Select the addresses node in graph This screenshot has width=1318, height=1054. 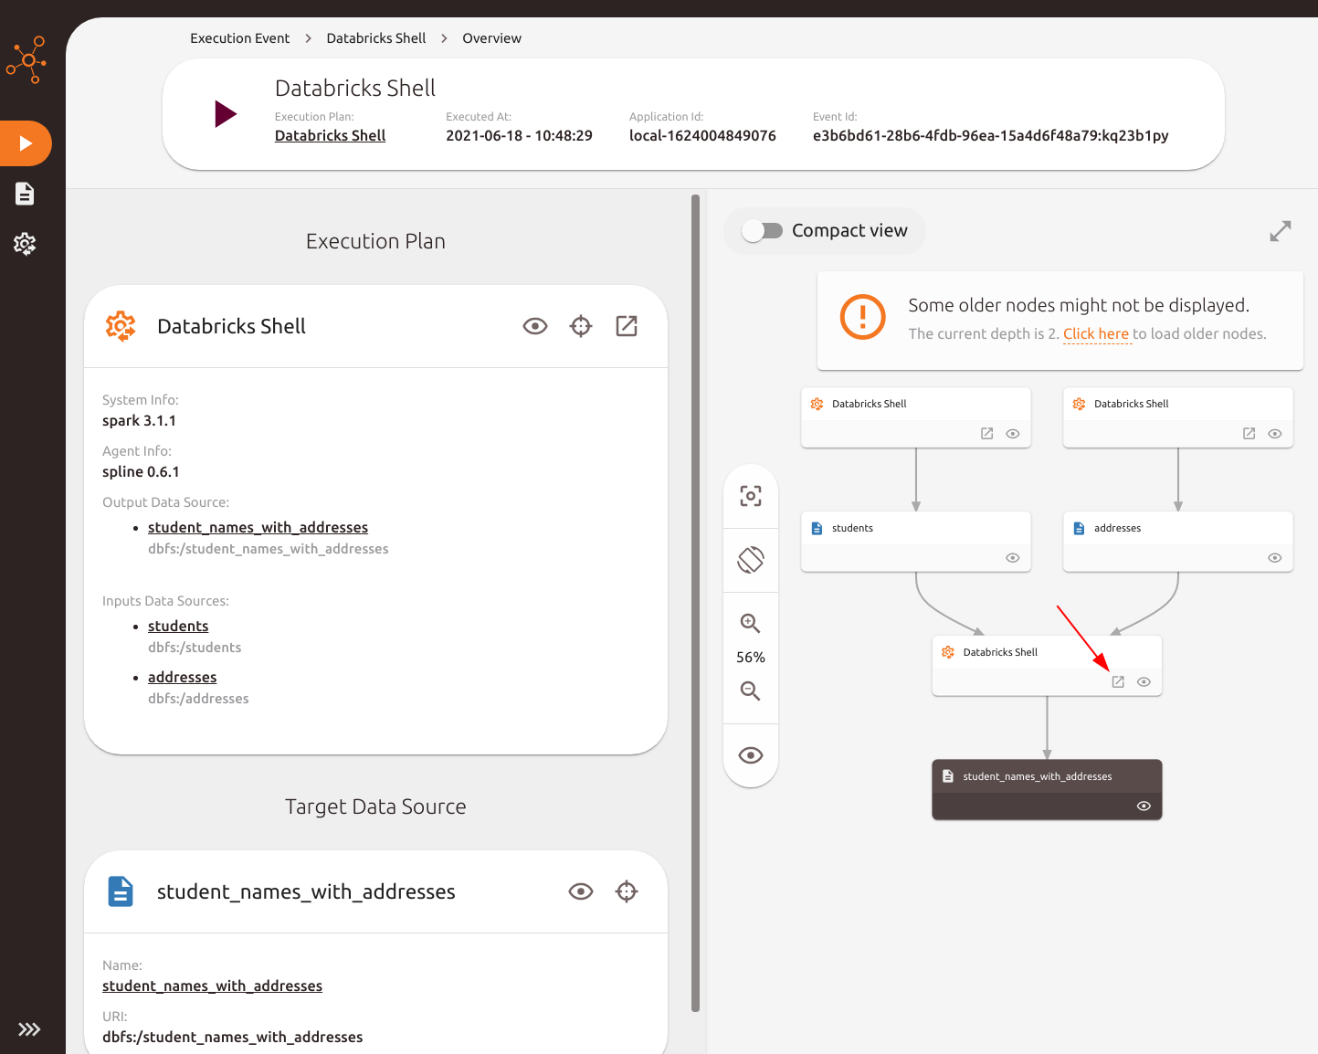(1178, 542)
